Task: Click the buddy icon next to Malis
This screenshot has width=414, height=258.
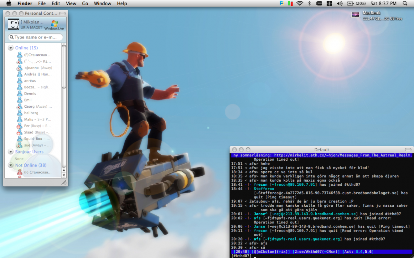Action: coord(20,119)
